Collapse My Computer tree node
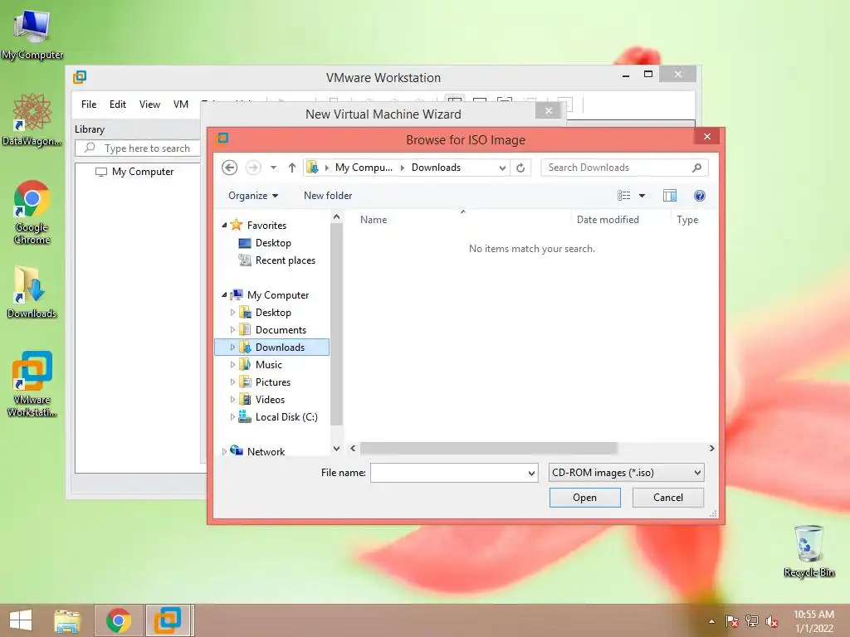 point(224,295)
